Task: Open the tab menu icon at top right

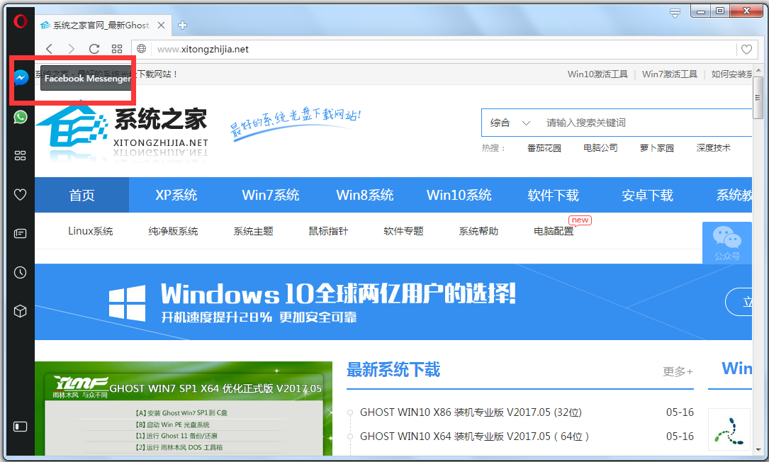Action: pyautogui.click(x=675, y=13)
